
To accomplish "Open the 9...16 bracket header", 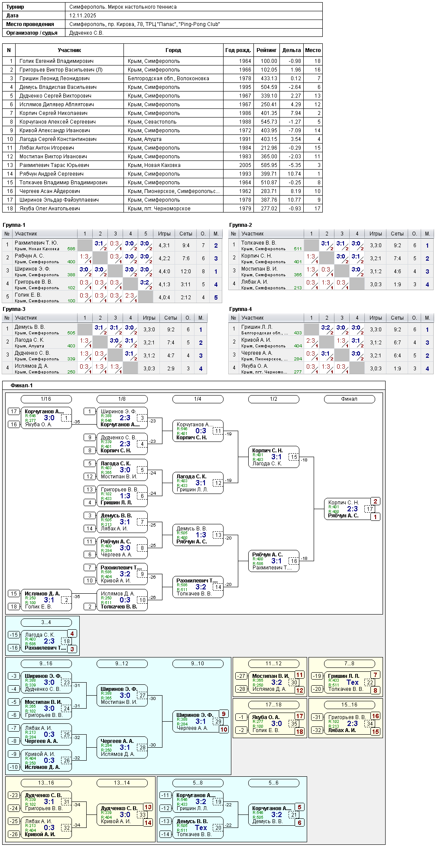I will click(46, 664).
